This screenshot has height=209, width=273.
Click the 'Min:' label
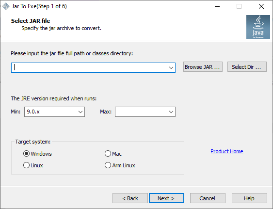tap(16, 112)
